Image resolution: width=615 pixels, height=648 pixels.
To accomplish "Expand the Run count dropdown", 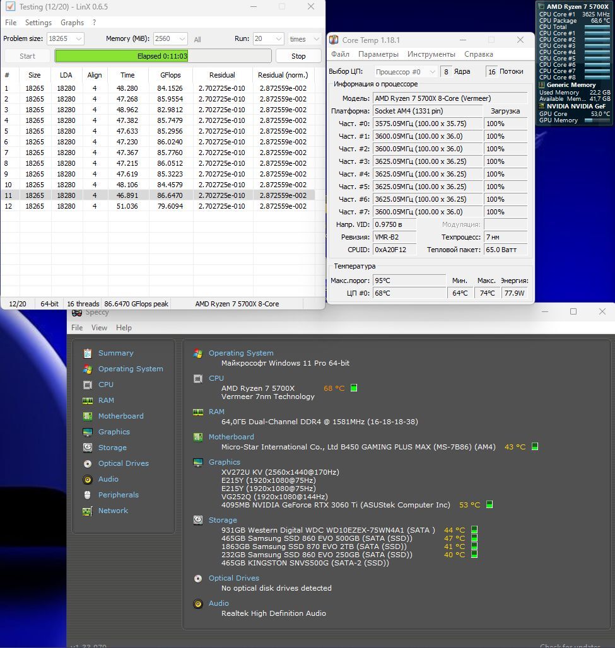I will pos(269,39).
